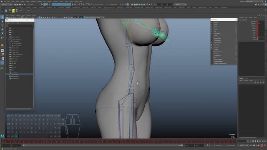Go to start of playback range

pyautogui.click(x=248, y=141)
